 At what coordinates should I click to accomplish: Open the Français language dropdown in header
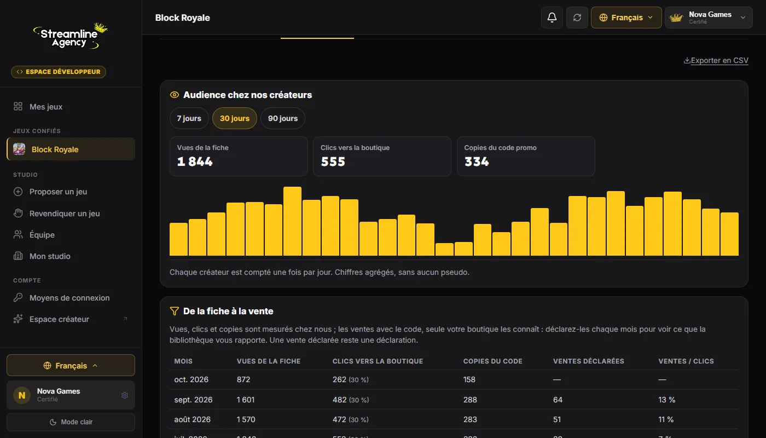pos(626,18)
